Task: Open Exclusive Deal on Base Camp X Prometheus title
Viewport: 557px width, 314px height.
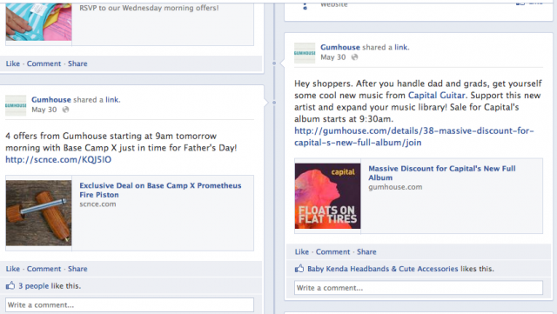Action: point(160,190)
